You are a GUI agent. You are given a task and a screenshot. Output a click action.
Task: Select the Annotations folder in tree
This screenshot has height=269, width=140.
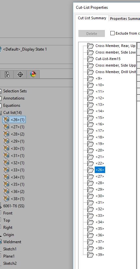pos(14,98)
